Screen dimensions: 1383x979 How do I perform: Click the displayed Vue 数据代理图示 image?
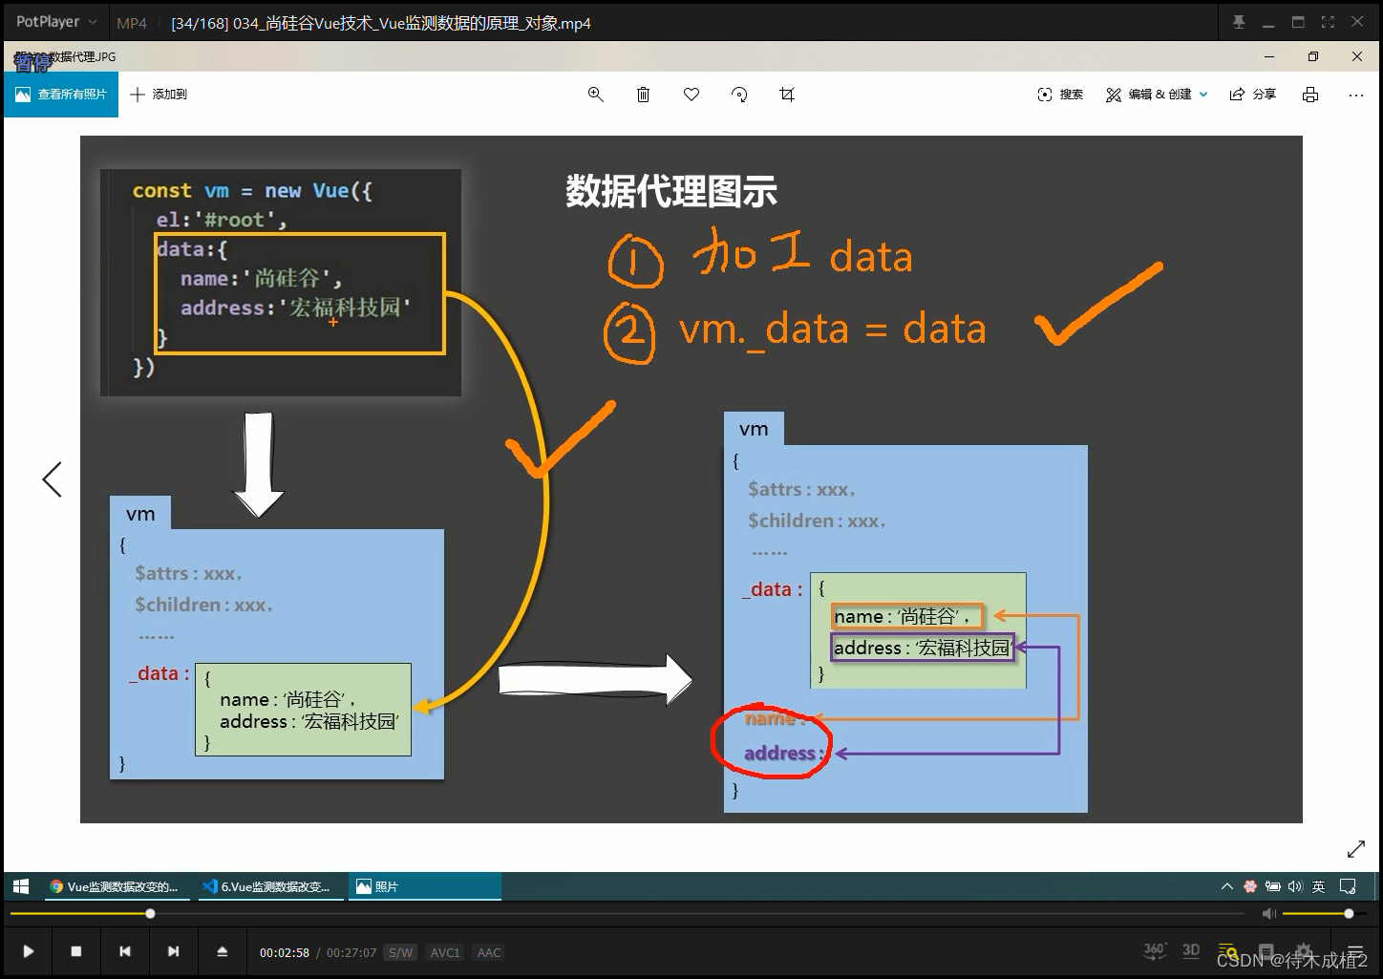[691, 479]
